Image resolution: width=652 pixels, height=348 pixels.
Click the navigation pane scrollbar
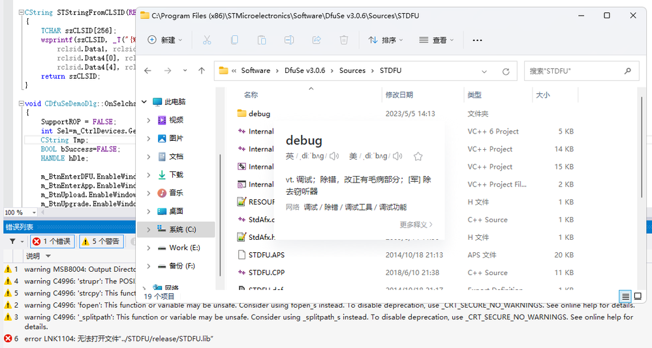click(x=219, y=214)
